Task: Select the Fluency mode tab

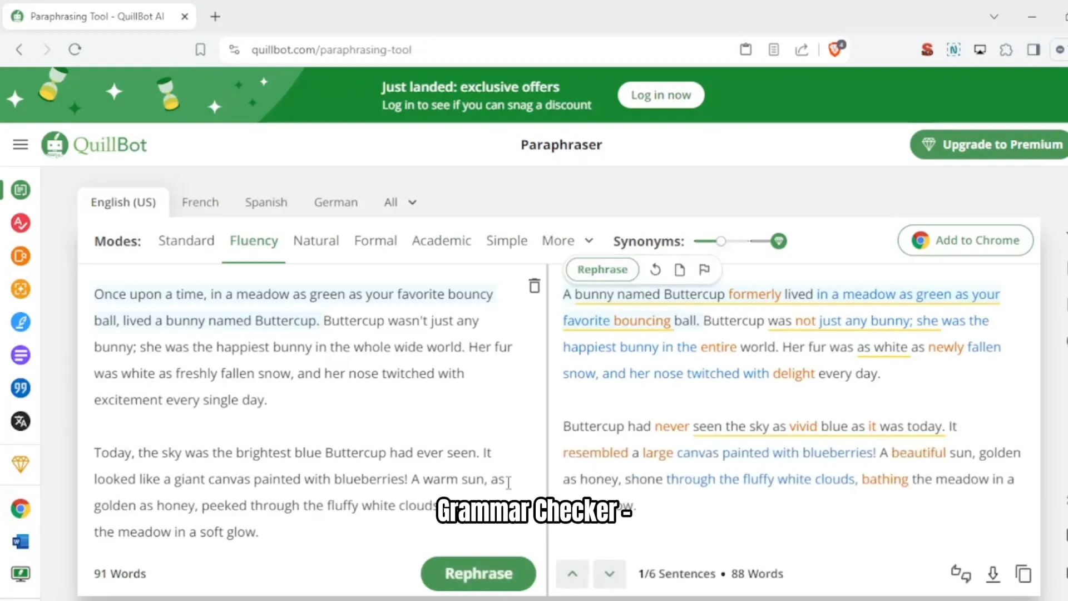Action: (255, 241)
